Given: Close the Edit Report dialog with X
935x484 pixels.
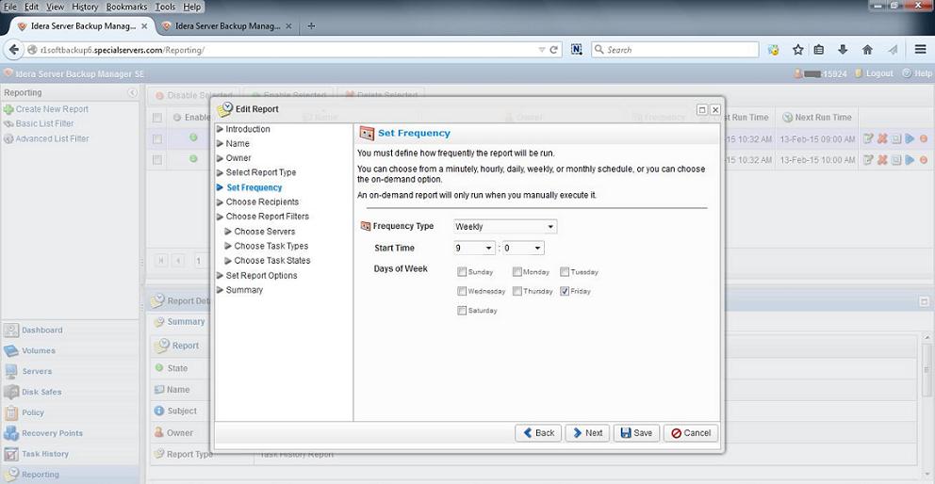Looking at the screenshot, I should [x=715, y=109].
